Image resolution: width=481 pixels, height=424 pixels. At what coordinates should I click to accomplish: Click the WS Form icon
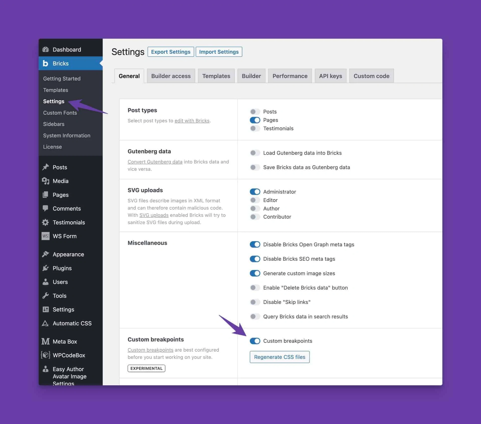click(x=46, y=236)
